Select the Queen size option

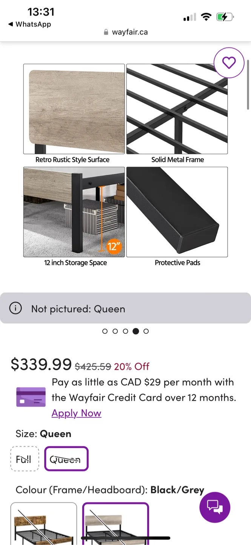click(x=66, y=458)
